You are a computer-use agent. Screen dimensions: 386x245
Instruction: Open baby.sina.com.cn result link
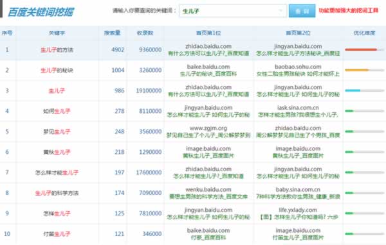[x=298, y=189]
